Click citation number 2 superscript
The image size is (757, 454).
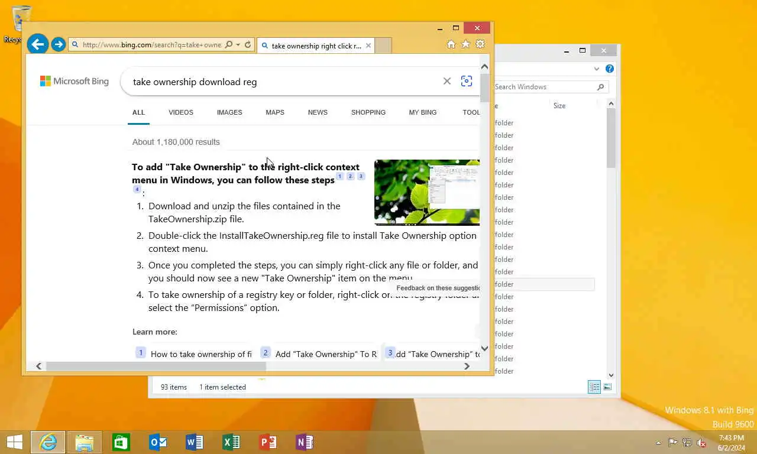[x=350, y=176]
